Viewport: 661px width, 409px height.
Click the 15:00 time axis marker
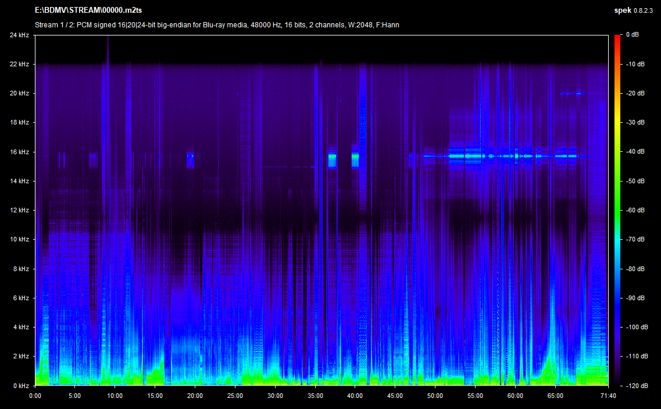point(155,396)
